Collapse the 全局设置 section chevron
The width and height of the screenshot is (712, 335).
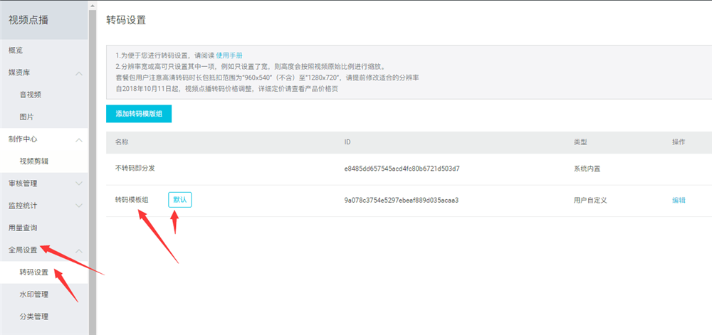point(79,250)
